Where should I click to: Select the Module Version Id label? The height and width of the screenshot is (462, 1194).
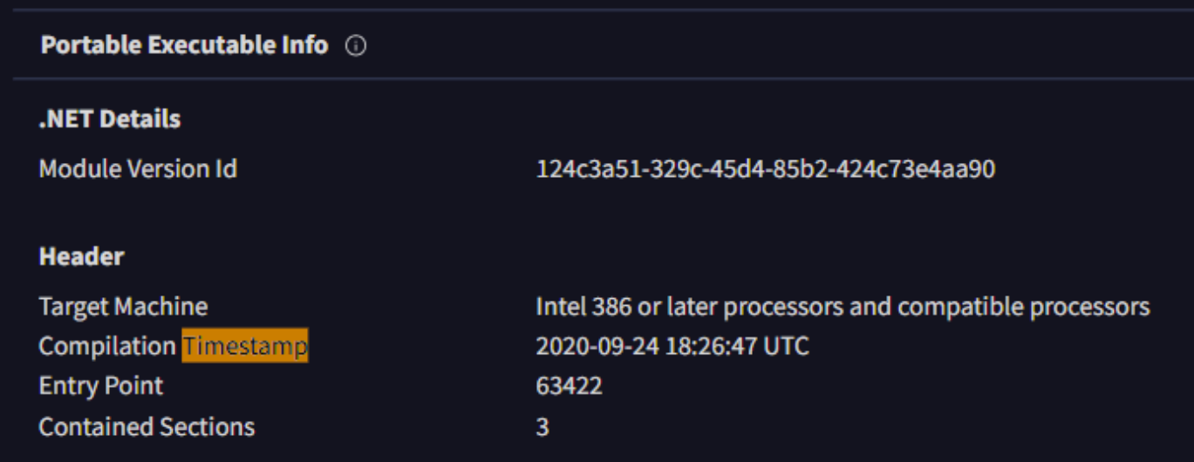coord(138,168)
